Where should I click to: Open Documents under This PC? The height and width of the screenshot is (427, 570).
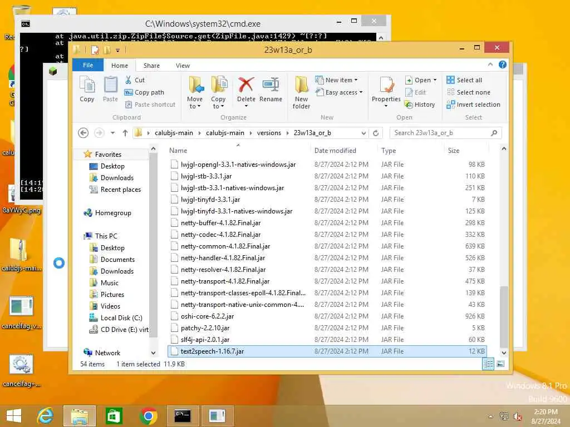point(117,260)
